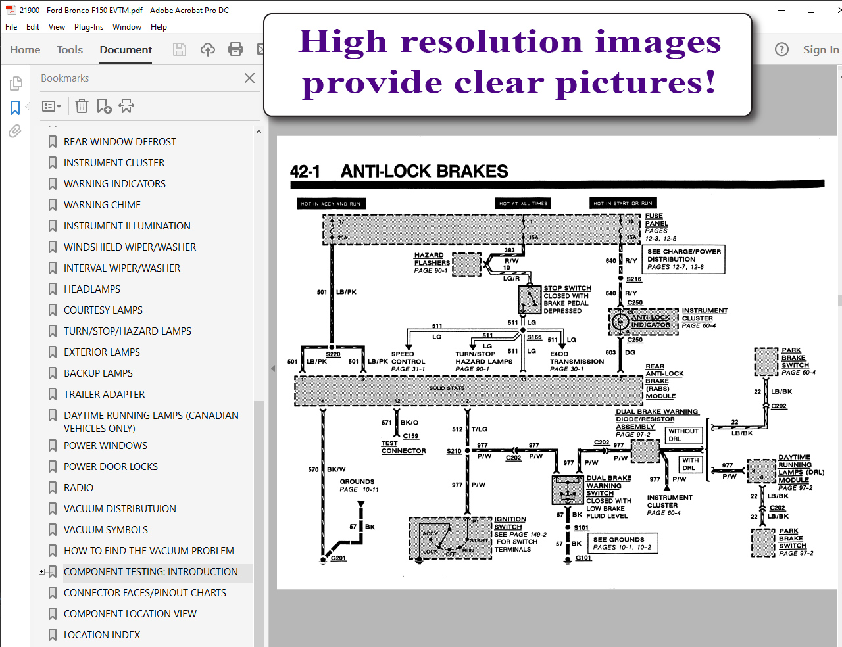Go to HEADLAMPS bookmark

(x=92, y=289)
